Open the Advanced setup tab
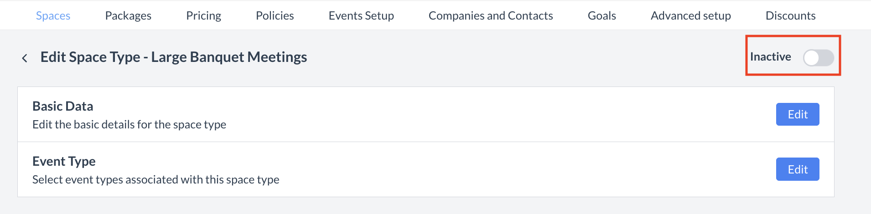This screenshot has width=871, height=214. click(x=690, y=15)
